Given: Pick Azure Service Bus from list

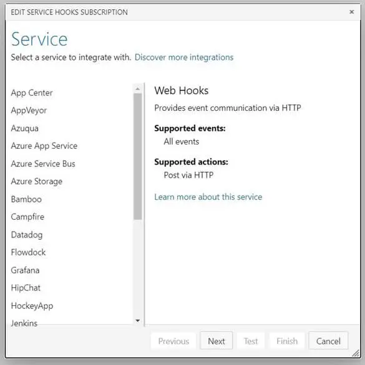Looking at the screenshot, I should [x=43, y=164].
